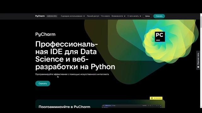Click the large Скачать button below the headline
Image resolution: width=202 pixels, height=113 pixels.
43,83
